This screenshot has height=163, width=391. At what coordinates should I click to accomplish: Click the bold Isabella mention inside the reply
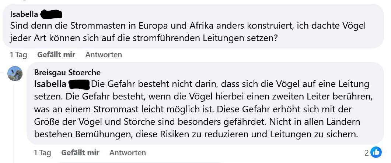point(50,84)
